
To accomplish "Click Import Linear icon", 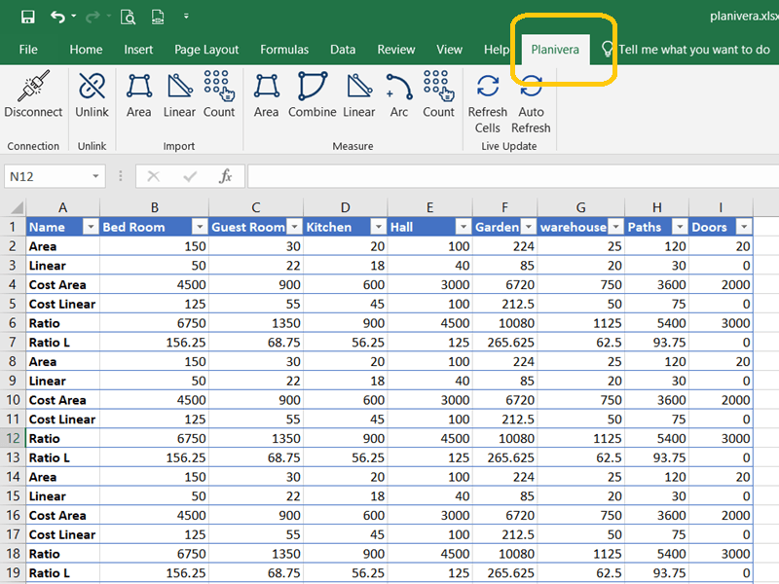I will click(179, 86).
